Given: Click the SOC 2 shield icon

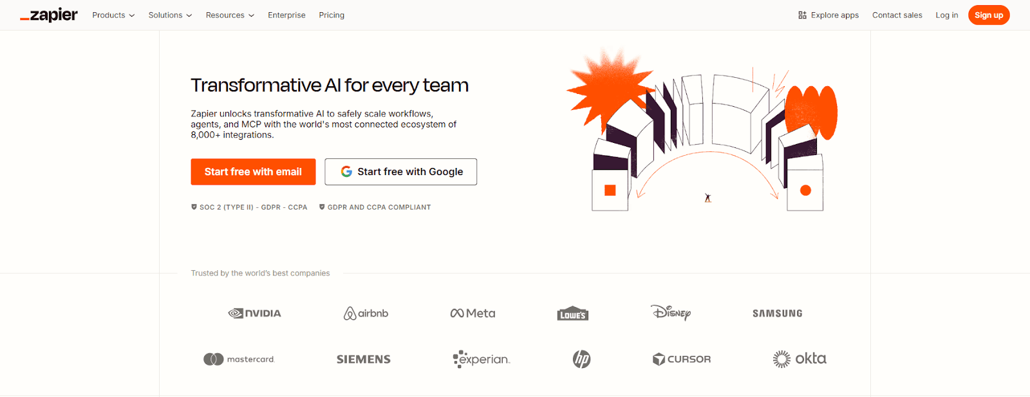Looking at the screenshot, I should [194, 207].
